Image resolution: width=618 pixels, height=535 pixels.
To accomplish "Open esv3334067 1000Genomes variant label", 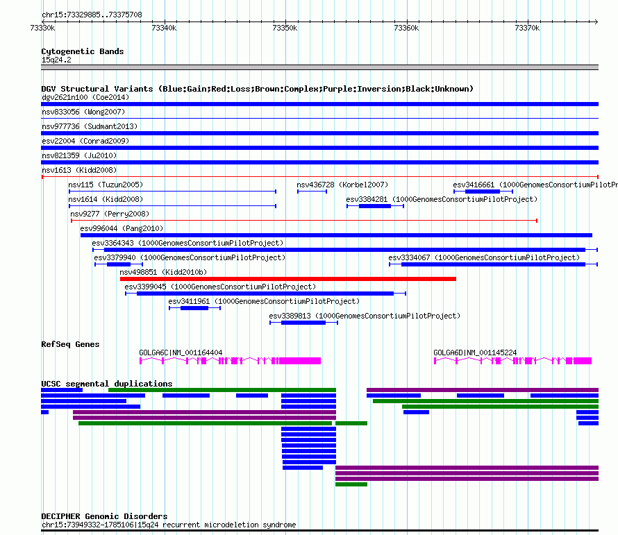I will [484, 257].
